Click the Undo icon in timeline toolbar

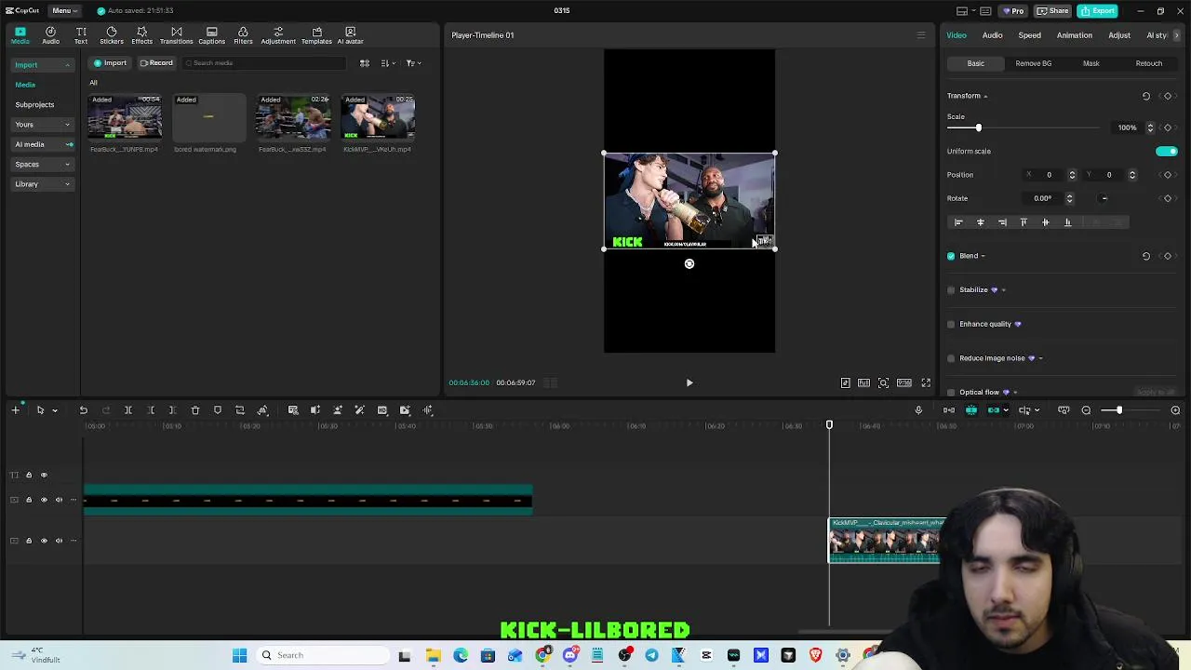click(83, 410)
